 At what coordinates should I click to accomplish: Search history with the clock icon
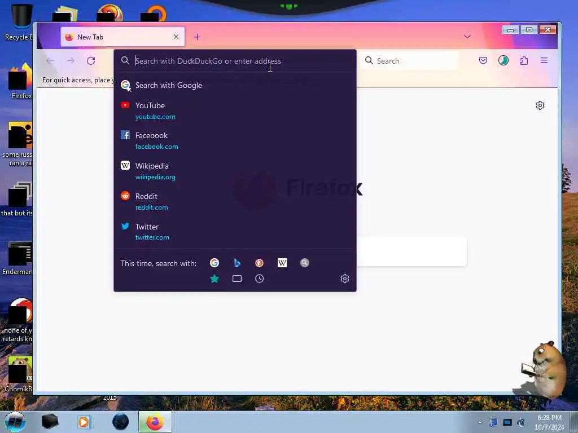pos(260,279)
